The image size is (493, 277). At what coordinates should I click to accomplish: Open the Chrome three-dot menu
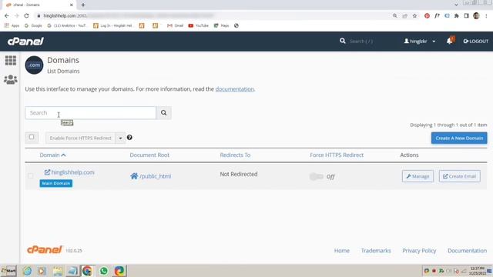tap(486, 15)
